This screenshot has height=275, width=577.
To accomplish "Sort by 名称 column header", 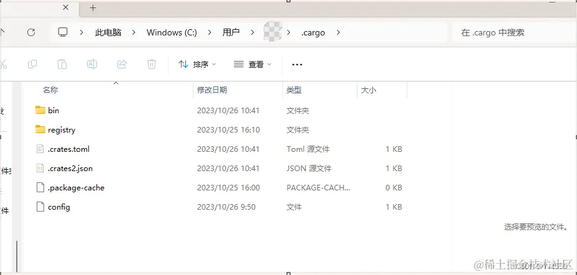I will (50, 90).
